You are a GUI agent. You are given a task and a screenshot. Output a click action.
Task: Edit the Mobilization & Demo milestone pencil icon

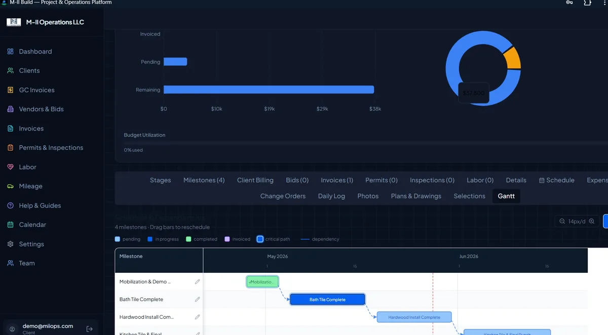pyautogui.click(x=198, y=282)
